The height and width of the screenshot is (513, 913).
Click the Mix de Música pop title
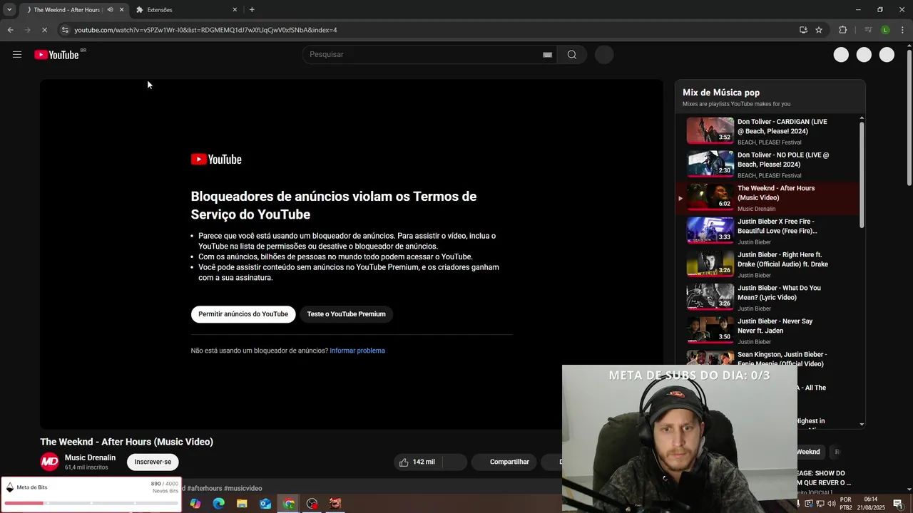(721, 93)
